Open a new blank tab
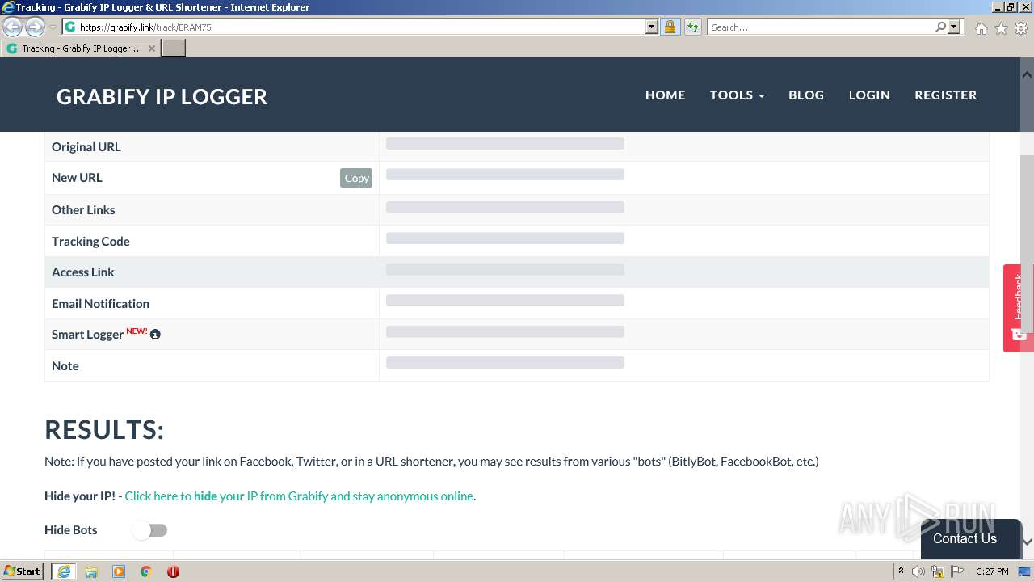This screenshot has height=582, width=1034. click(x=174, y=48)
